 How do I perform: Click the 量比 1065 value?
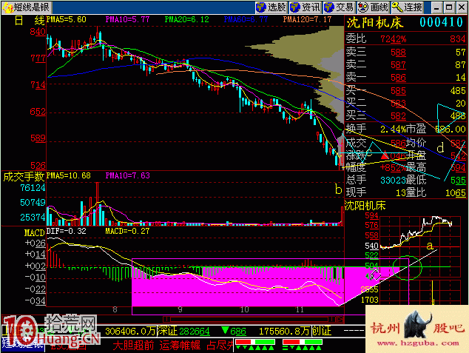coord(456,193)
